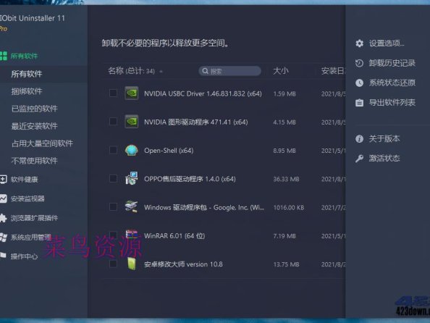Click the NVIDIA 图形驱动程序 icon
Viewport: 430px width, 323px height.
click(132, 122)
